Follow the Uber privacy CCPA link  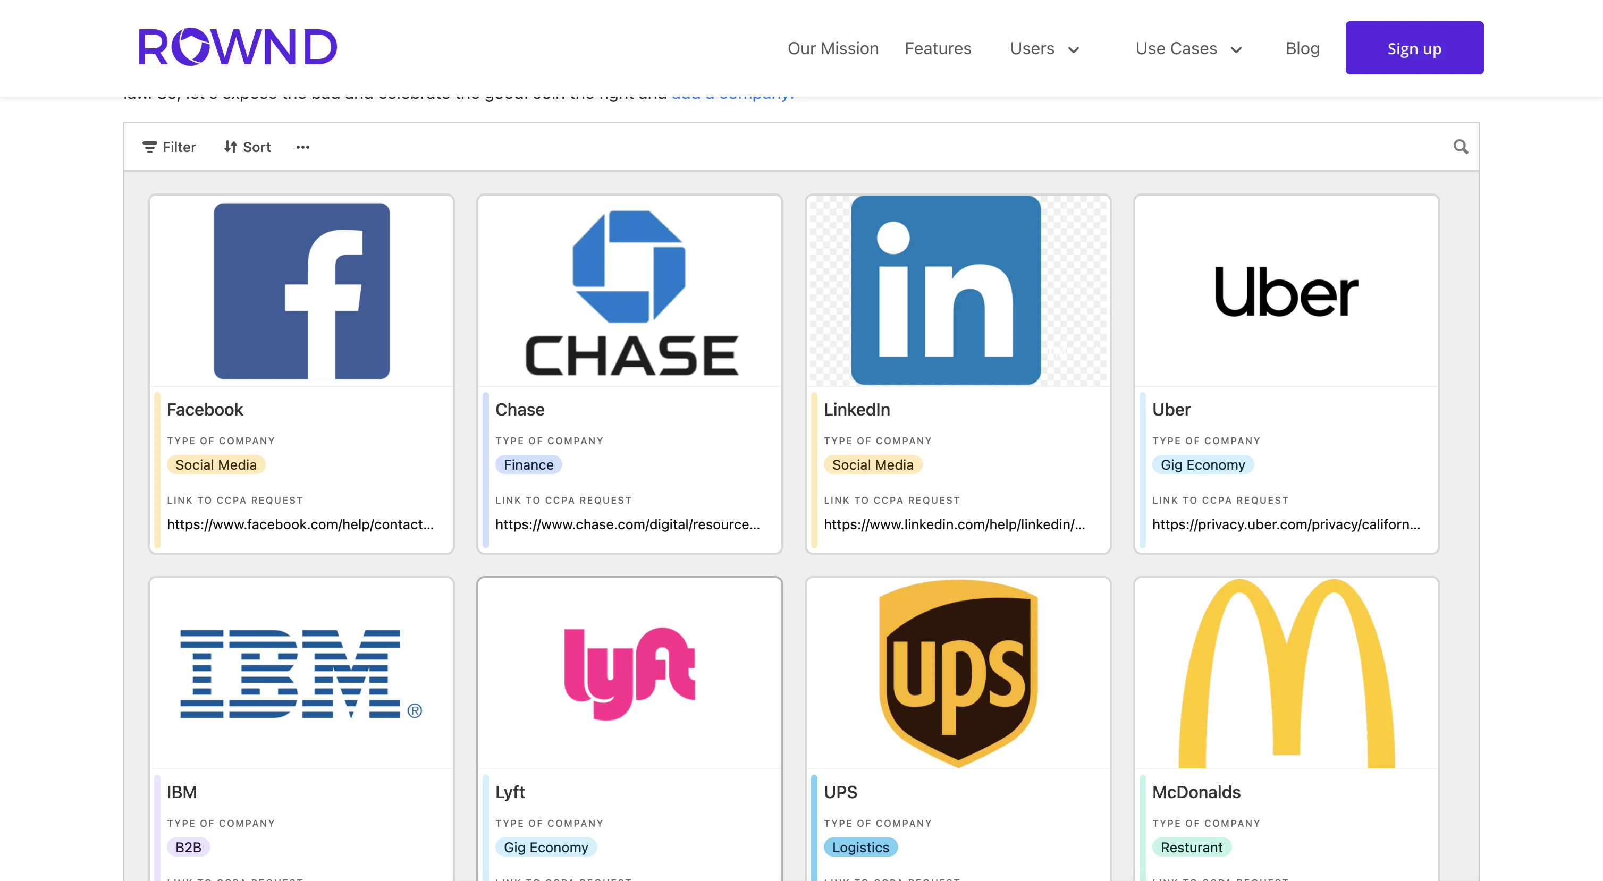tap(1286, 524)
